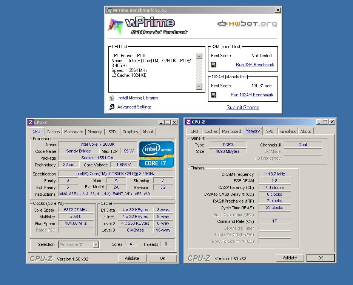
Task: Switch to Mainboard tab in left CPU-Z
Action: point(74,132)
